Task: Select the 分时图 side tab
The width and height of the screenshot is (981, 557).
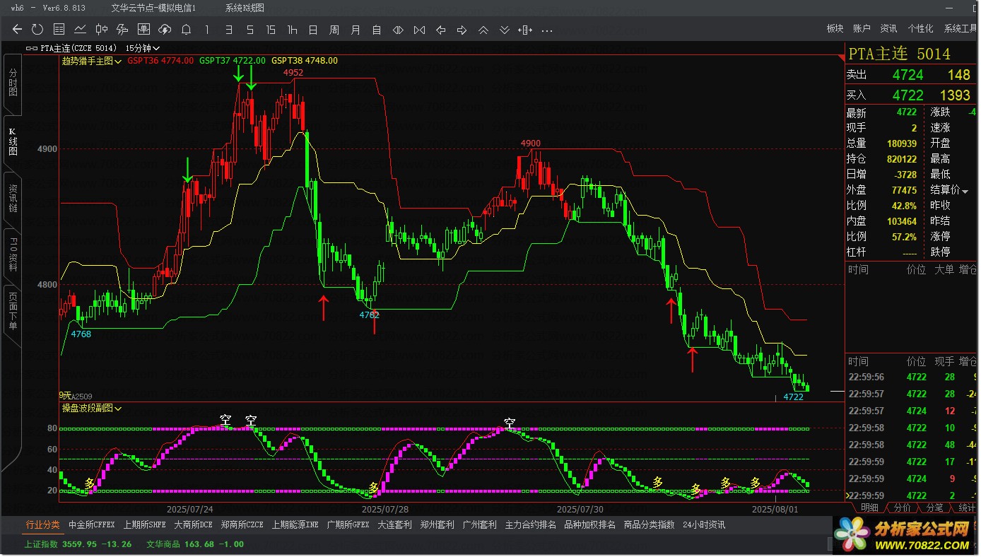Action: 13,83
